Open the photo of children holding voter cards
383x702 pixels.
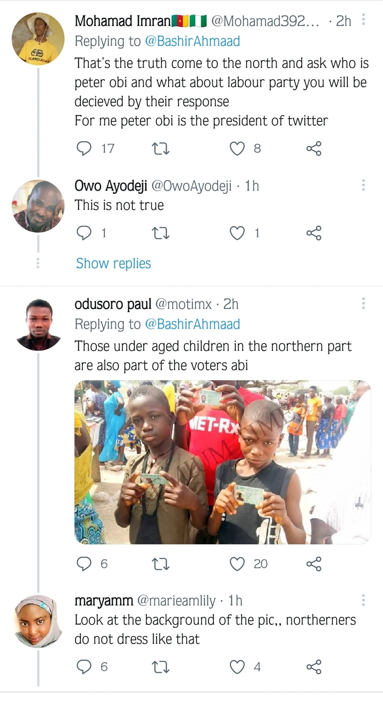click(222, 462)
